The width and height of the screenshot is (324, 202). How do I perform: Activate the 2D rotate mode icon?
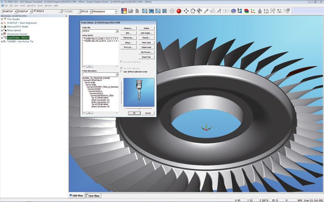point(193,11)
